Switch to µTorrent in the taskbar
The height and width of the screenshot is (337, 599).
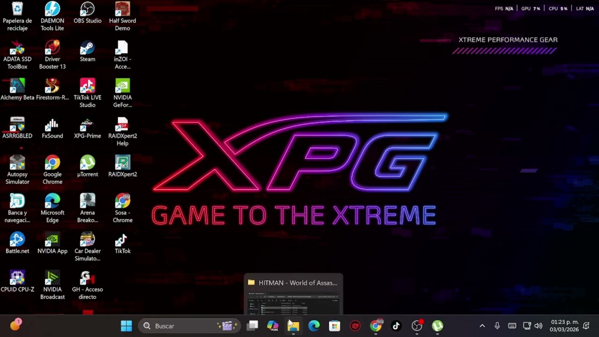pyautogui.click(x=438, y=326)
